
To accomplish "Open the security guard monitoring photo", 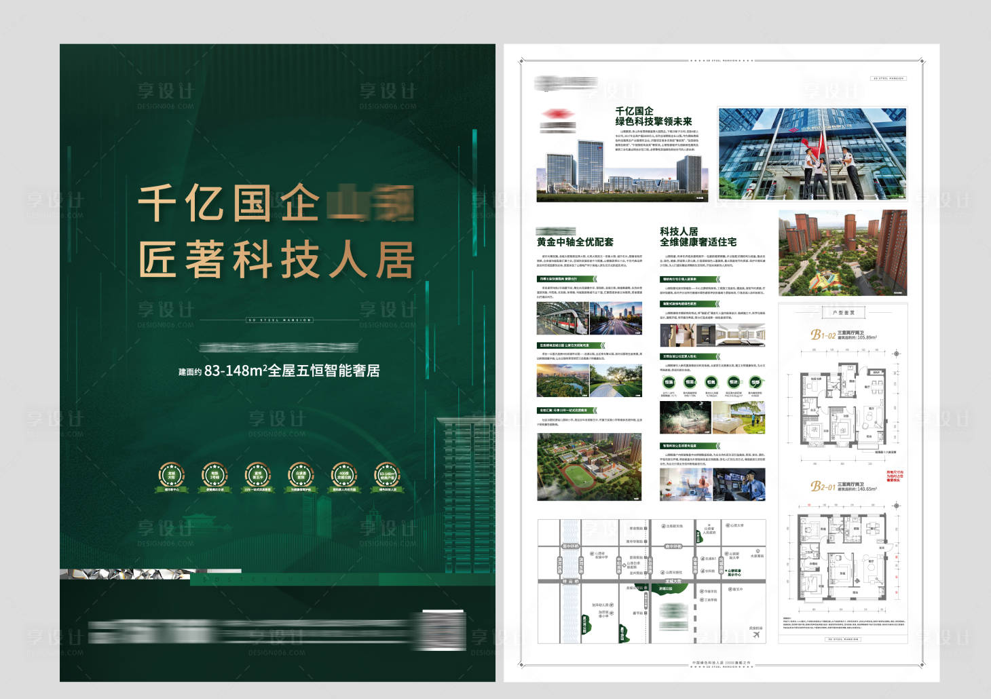I will point(739,485).
